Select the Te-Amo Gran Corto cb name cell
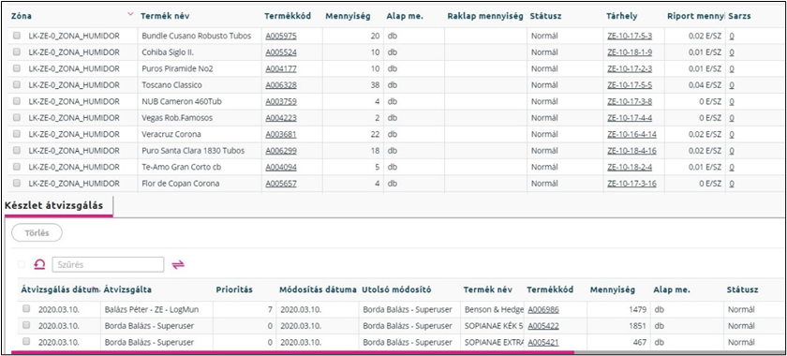This screenshot has height=356, width=787. (x=200, y=167)
